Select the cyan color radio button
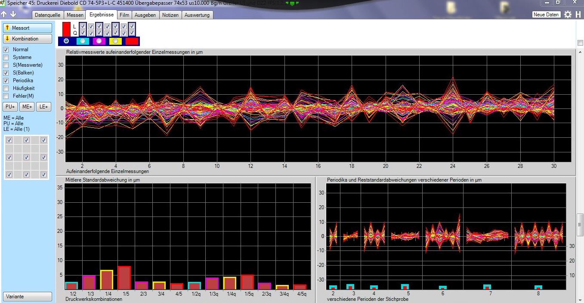Image resolution: width=584 pixels, height=303 pixels. tap(83, 41)
